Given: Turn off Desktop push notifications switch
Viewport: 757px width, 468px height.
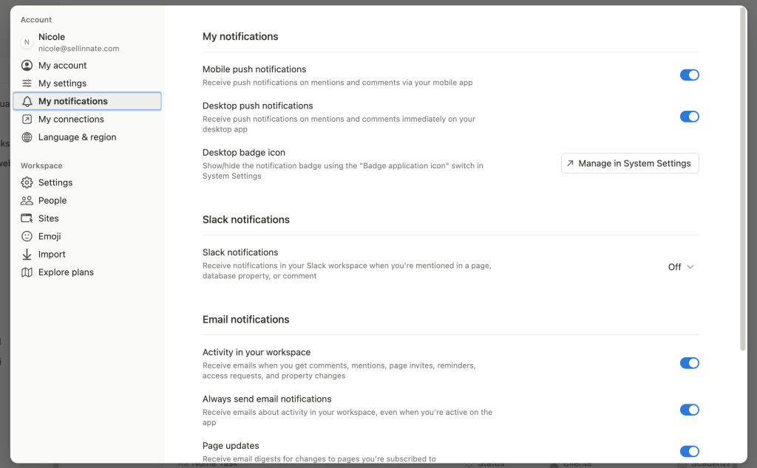Looking at the screenshot, I should pyautogui.click(x=689, y=116).
